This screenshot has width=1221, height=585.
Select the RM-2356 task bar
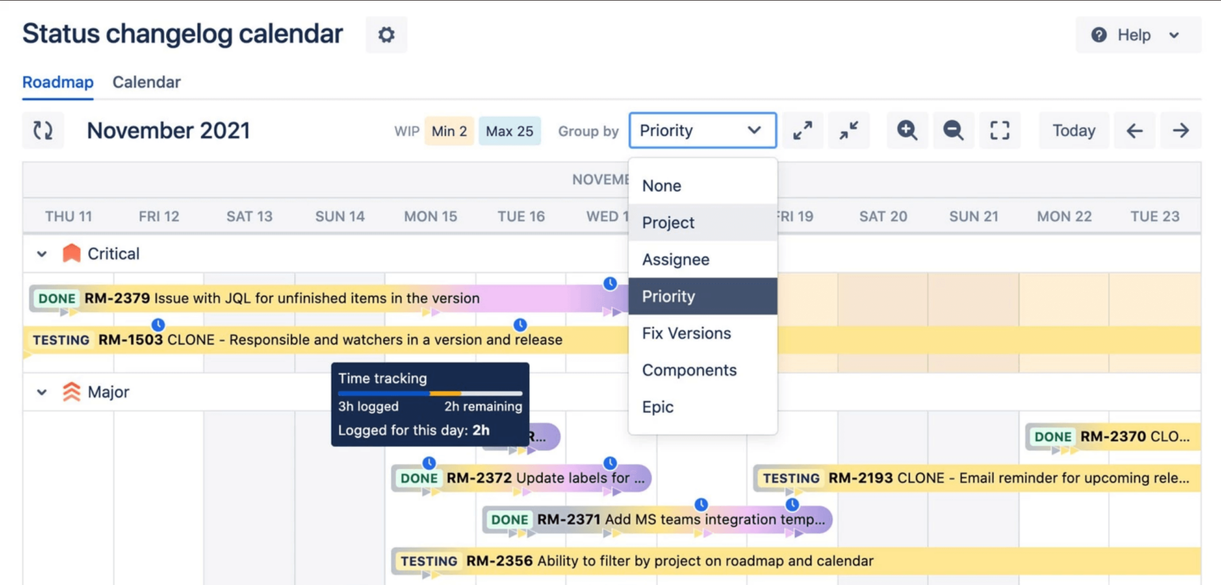636,560
